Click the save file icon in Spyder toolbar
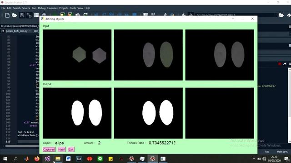 point(22,15)
